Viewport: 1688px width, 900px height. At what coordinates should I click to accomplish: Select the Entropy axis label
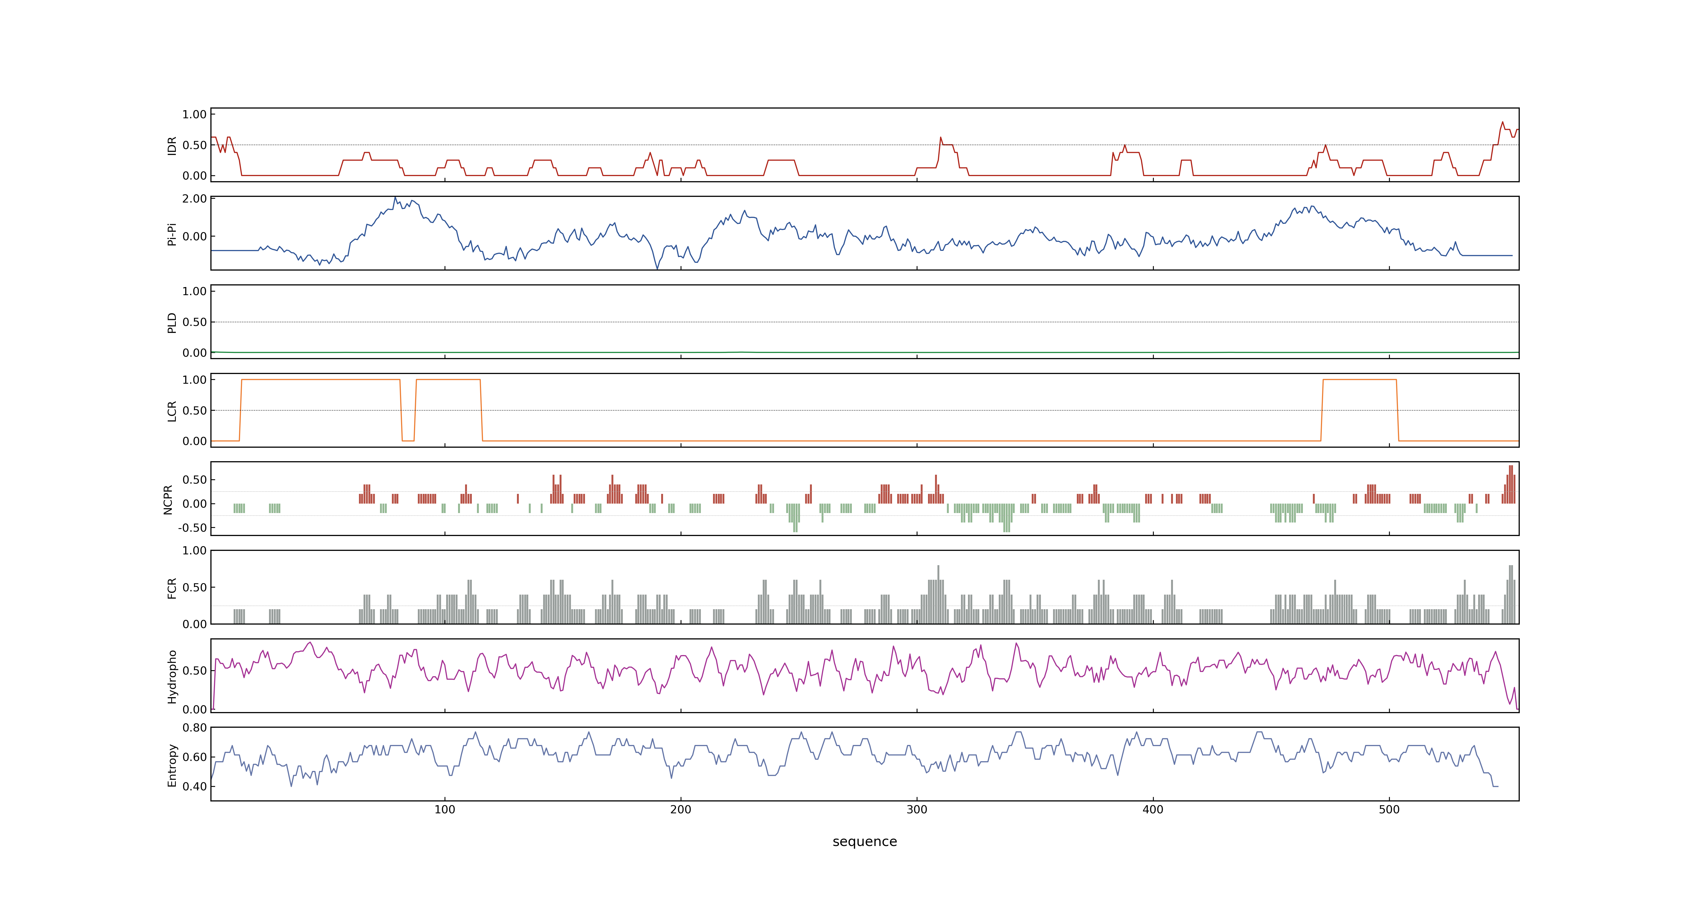(172, 765)
